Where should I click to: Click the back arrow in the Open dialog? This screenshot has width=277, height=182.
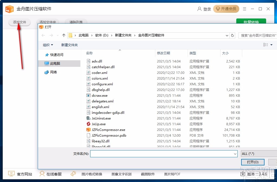point(43,35)
